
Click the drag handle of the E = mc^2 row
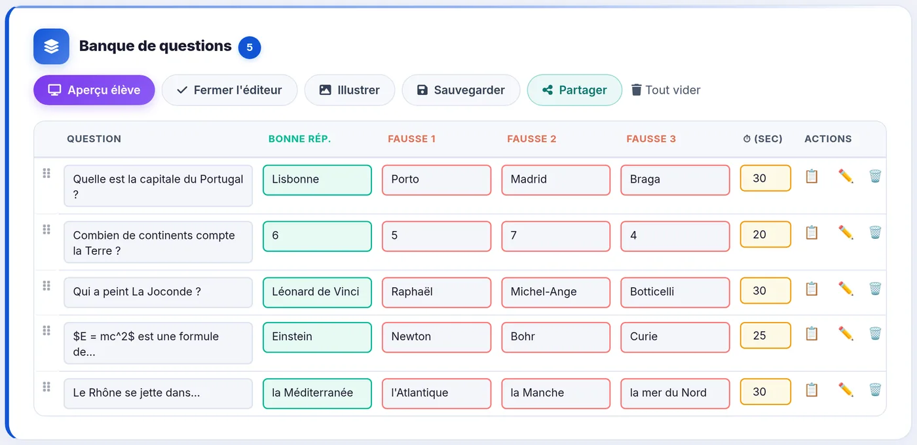[47, 330]
